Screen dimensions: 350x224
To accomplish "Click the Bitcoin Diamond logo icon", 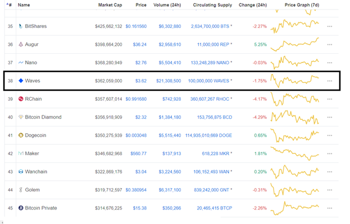I will point(21,117).
